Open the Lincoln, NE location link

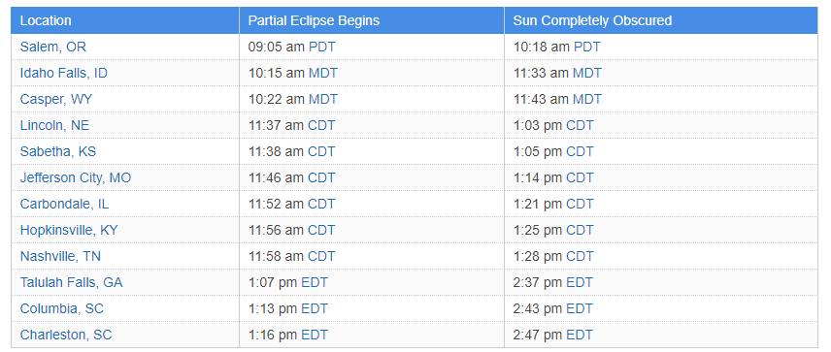point(54,125)
